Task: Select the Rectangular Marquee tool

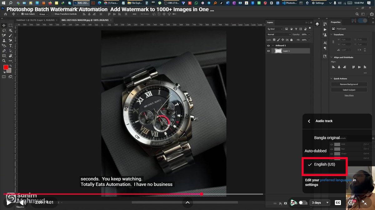Action: [x=10, y=25]
